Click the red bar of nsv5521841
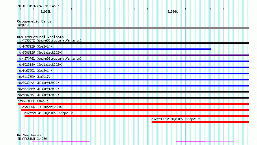 (x=137, y=116)
